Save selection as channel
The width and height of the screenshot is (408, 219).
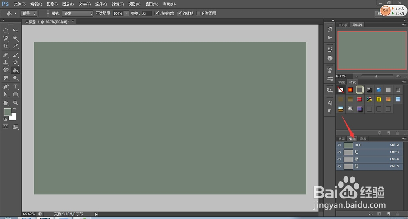tap(379, 214)
